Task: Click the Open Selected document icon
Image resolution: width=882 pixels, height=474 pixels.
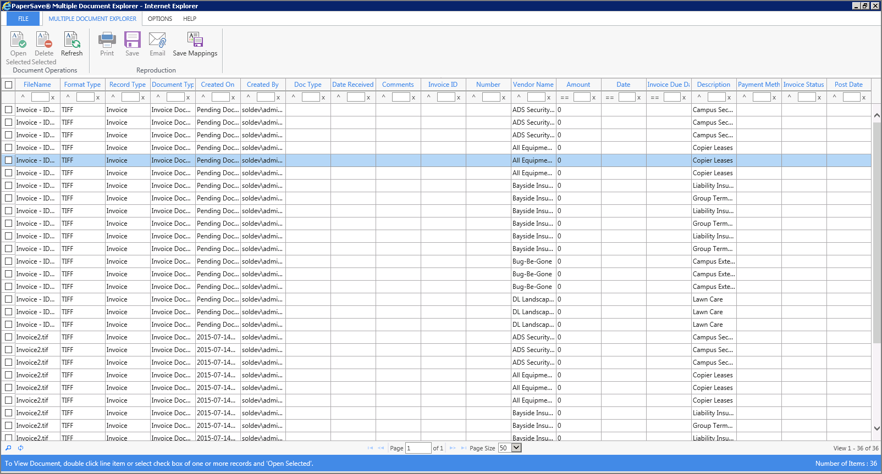Action: coord(18,40)
